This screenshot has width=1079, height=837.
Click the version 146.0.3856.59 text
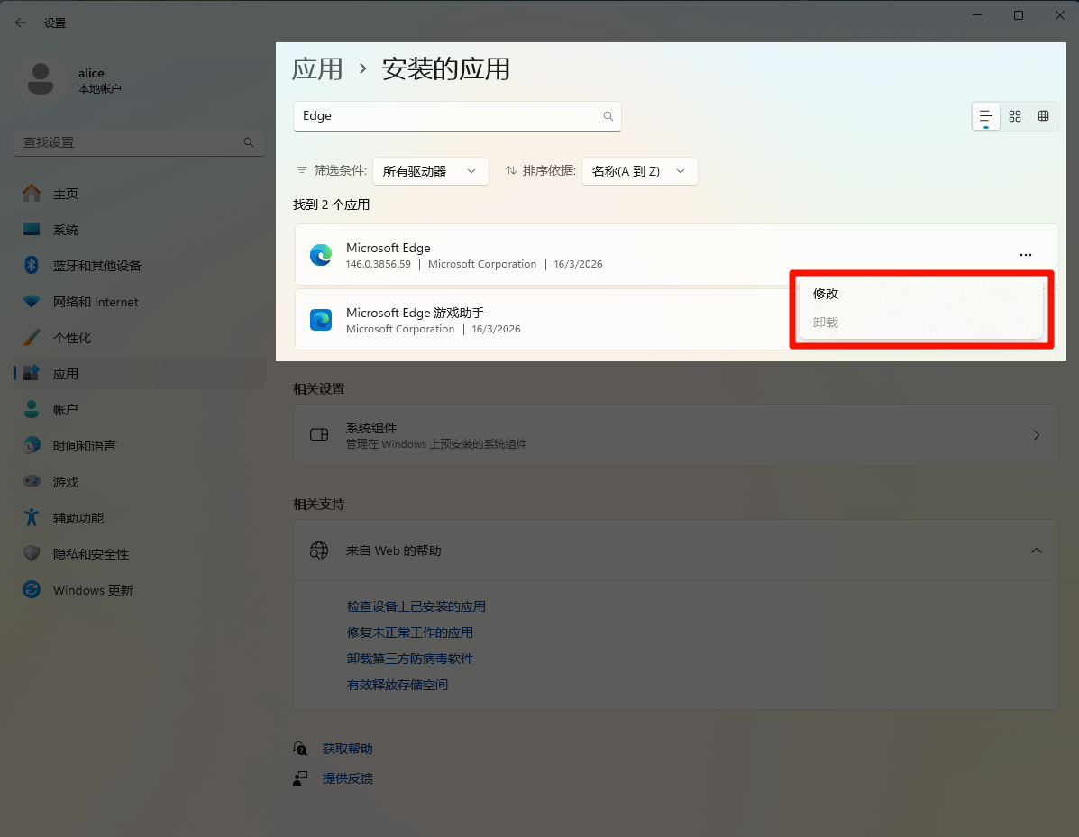379,264
